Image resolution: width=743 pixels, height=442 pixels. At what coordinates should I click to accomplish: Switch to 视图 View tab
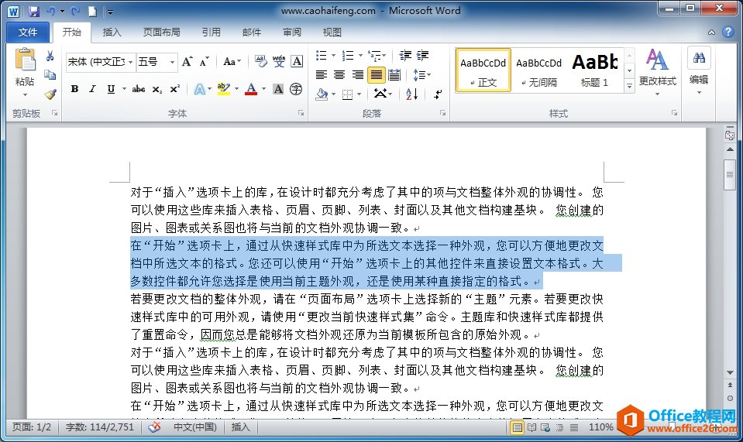click(x=332, y=33)
